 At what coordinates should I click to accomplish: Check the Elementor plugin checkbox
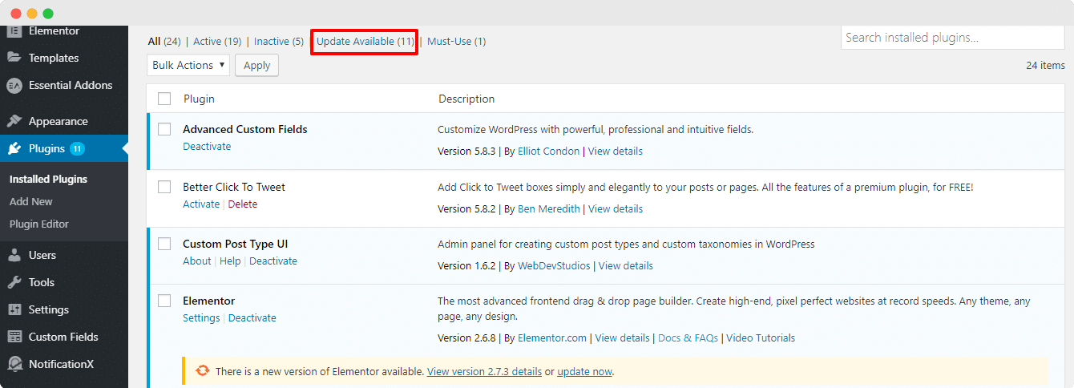coord(164,301)
